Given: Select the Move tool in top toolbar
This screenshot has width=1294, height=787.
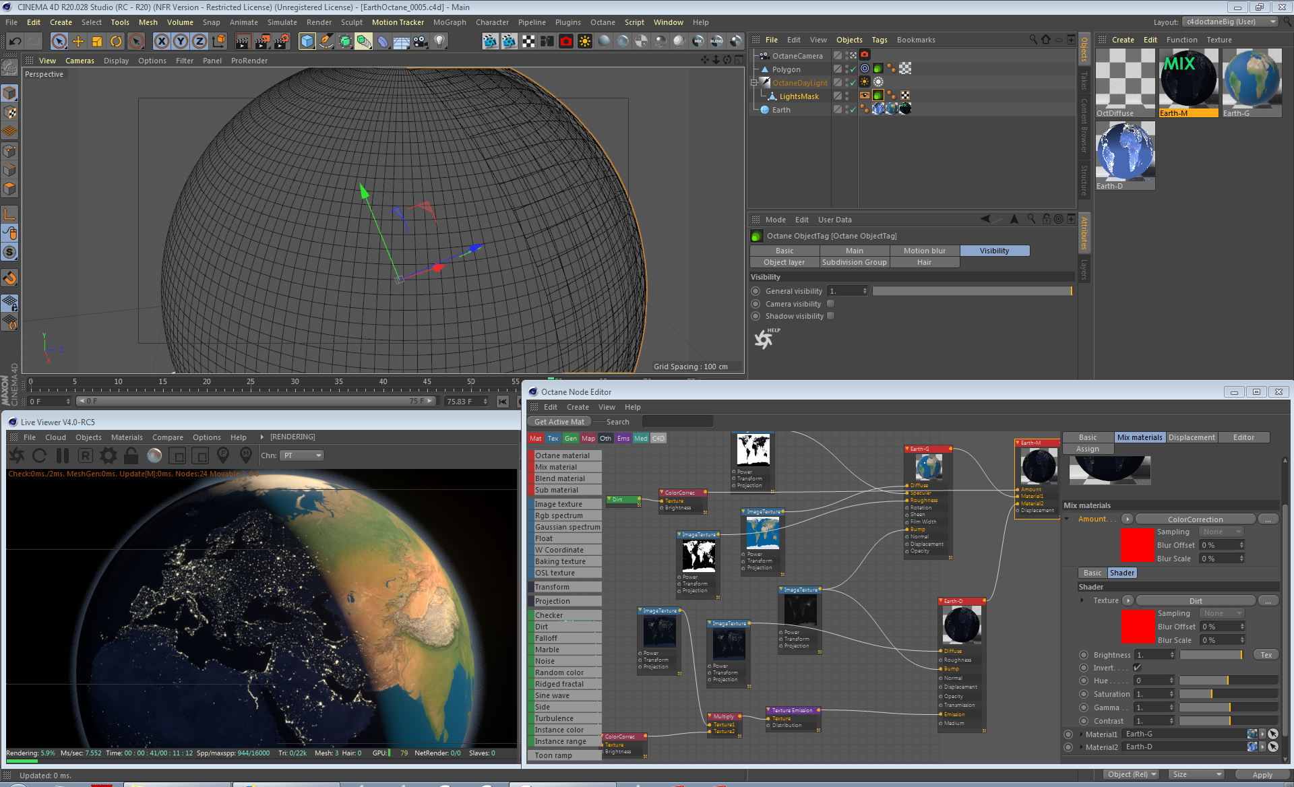Looking at the screenshot, I should click(78, 42).
